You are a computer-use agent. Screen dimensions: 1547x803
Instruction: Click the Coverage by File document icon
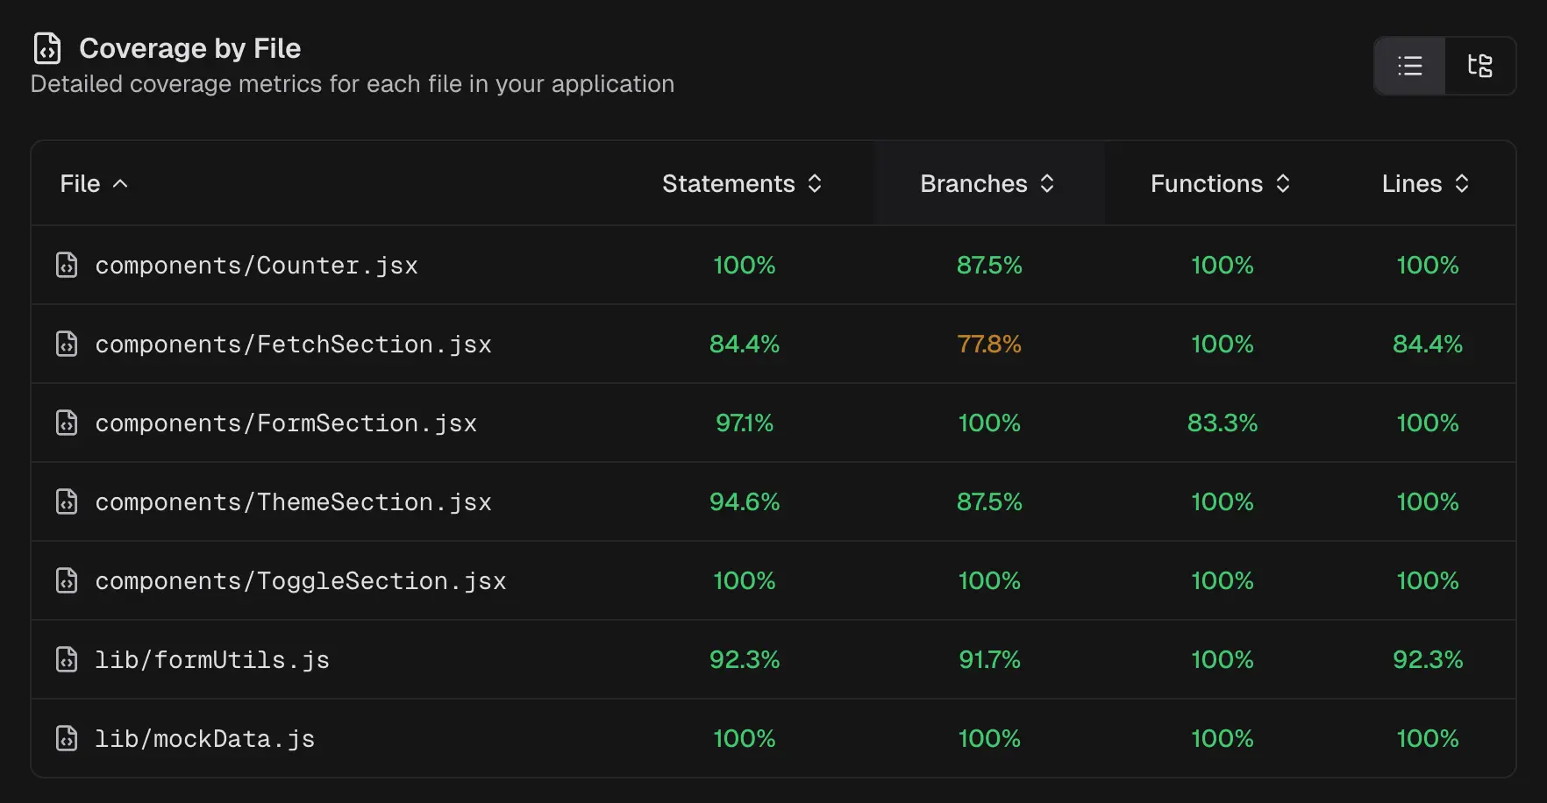pos(47,49)
